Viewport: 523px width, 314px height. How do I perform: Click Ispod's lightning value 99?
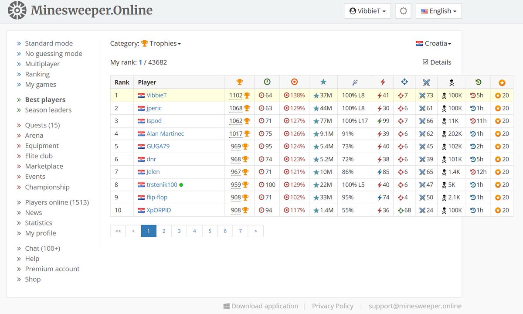[386, 121]
